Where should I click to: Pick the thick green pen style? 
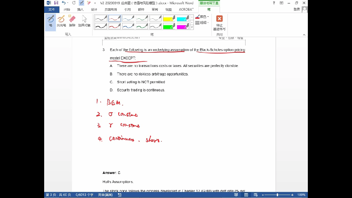[142, 26]
